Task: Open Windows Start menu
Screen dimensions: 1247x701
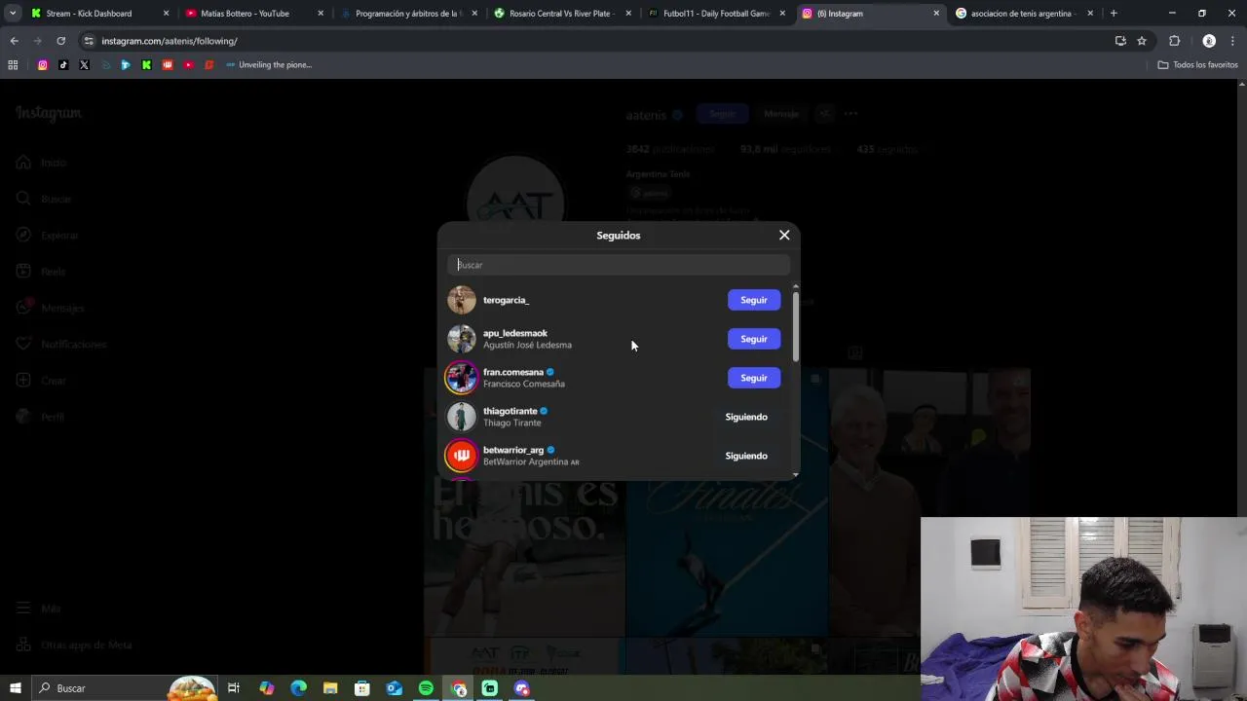Action: 16,688
